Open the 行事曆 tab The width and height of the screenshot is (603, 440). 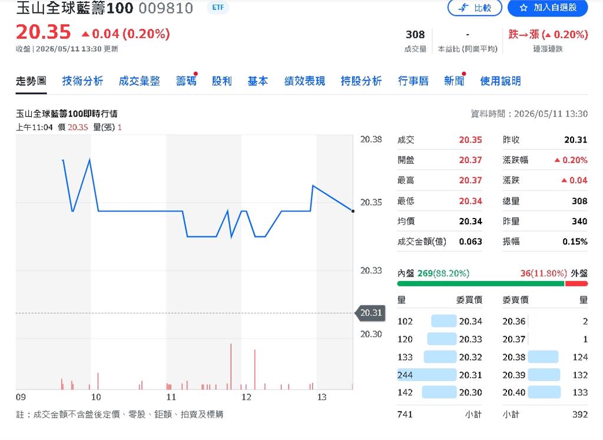pos(413,81)
